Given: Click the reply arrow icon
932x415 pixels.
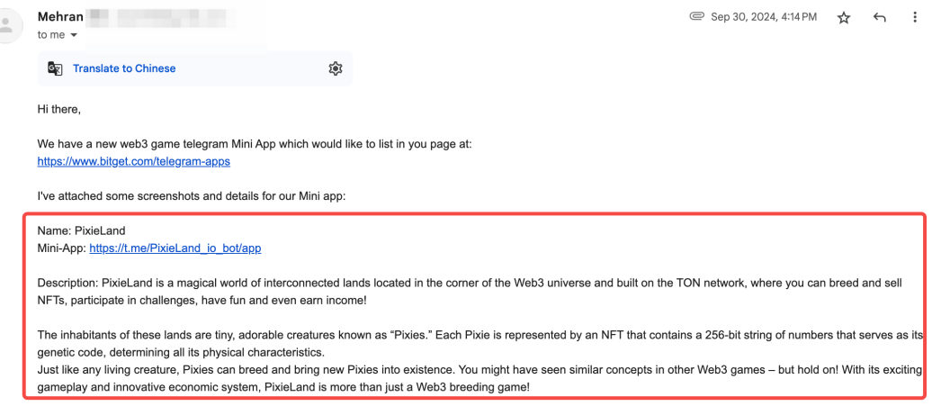Looking at the screenshot, I should pyautogui.click(x=880, y=17).
